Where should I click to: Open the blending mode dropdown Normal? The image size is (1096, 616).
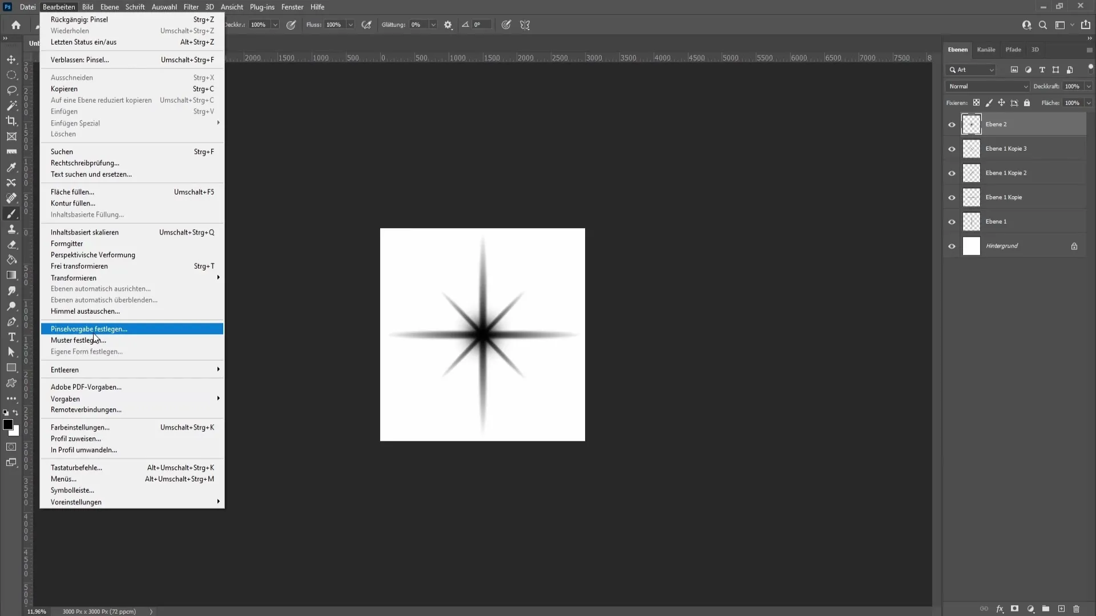coord(987,86)
